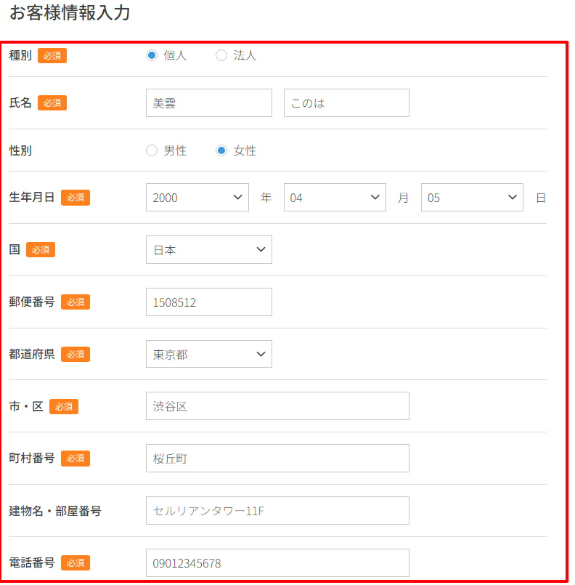Choose 女性 gender option
575x585 pixels.
221,150
